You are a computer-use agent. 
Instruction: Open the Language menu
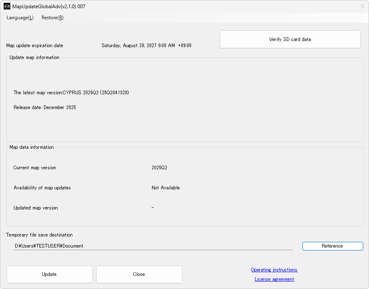20,18
